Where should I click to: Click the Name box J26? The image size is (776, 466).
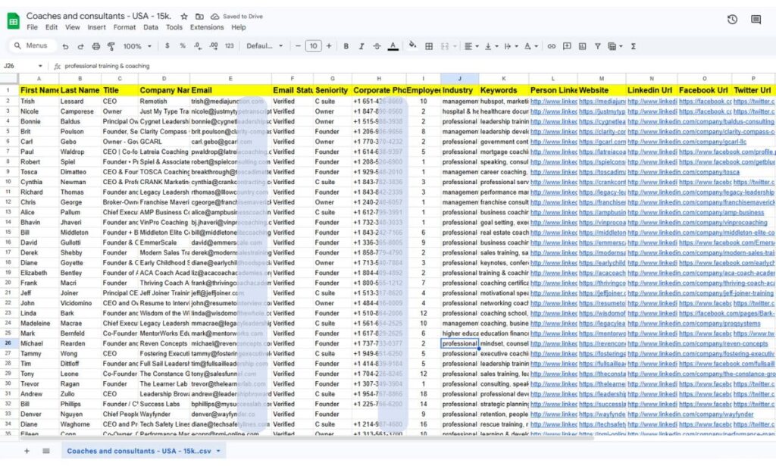[23, 66]
